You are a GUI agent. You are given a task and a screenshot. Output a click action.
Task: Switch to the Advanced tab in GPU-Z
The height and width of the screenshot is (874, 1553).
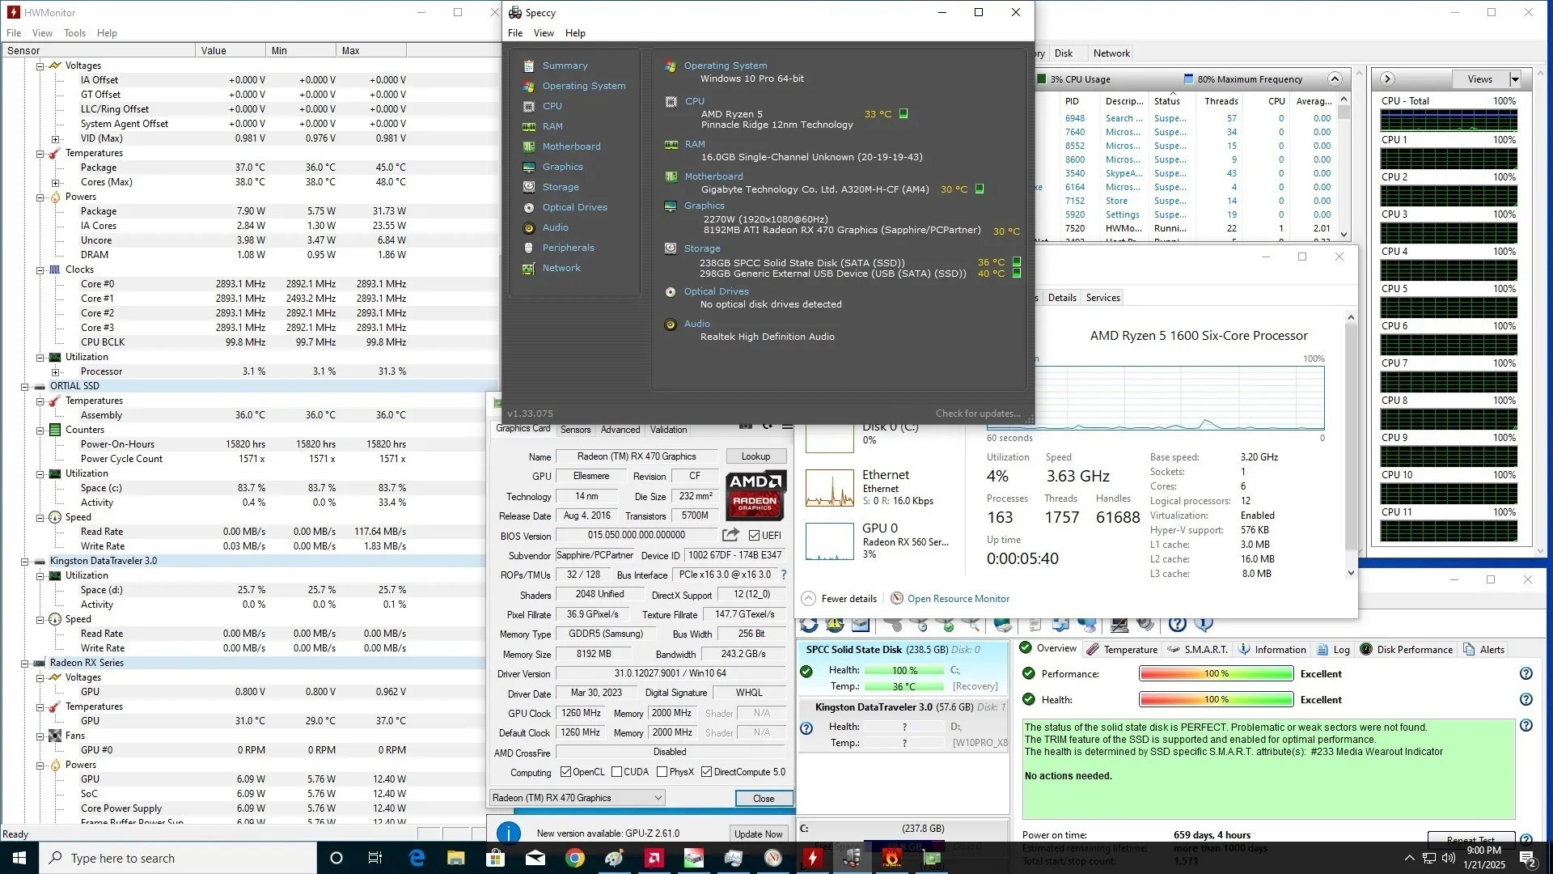(620, 430)
